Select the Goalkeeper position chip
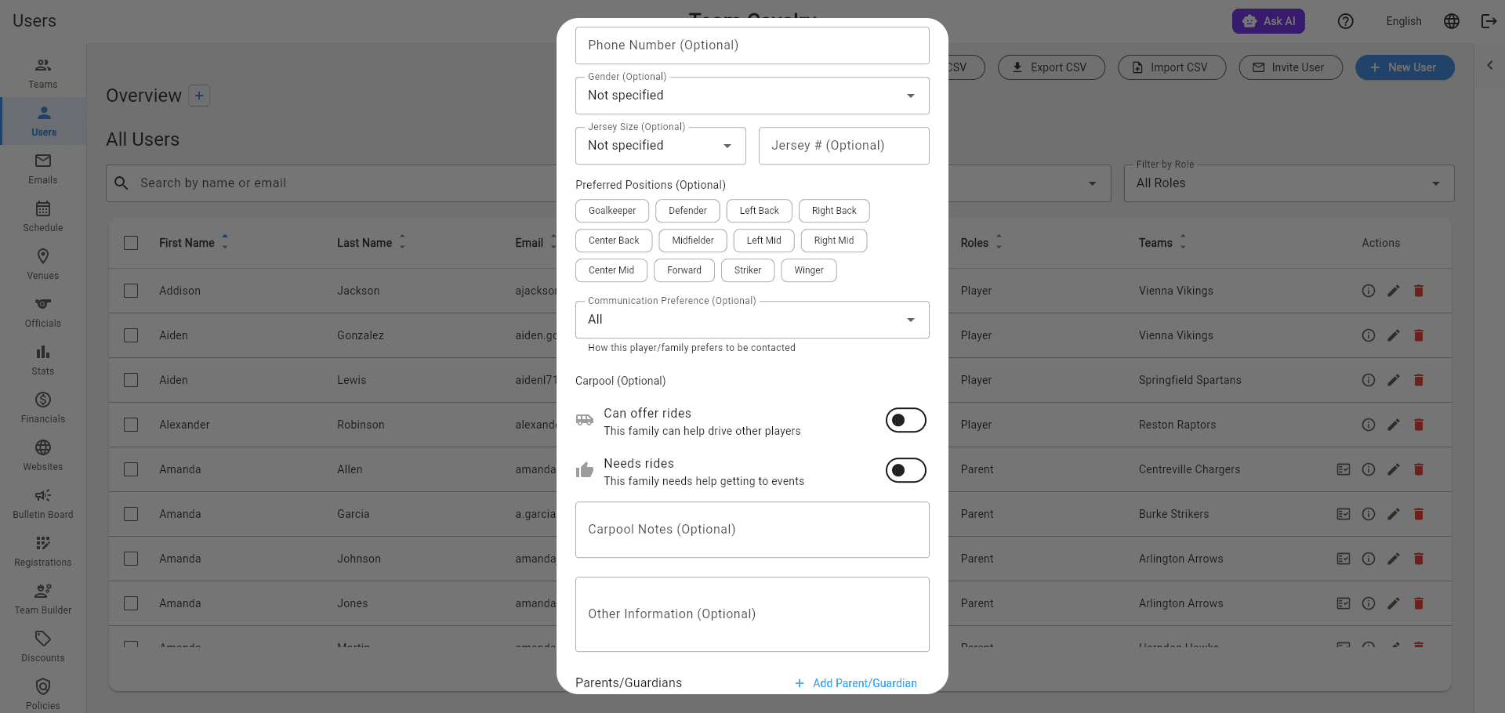This screenshot has height=713, width=1505. (612, 211)
